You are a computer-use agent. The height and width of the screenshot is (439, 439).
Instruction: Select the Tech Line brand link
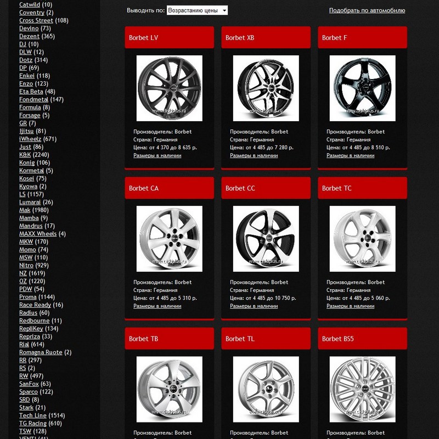click(33, 415)
